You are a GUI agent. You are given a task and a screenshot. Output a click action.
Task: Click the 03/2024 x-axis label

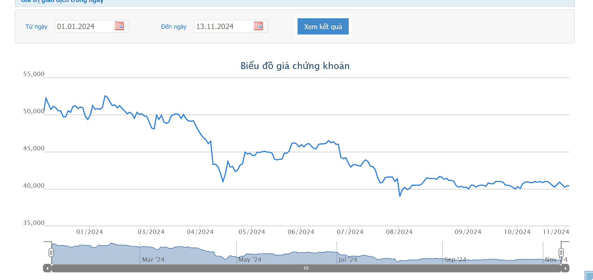point(151,232)
